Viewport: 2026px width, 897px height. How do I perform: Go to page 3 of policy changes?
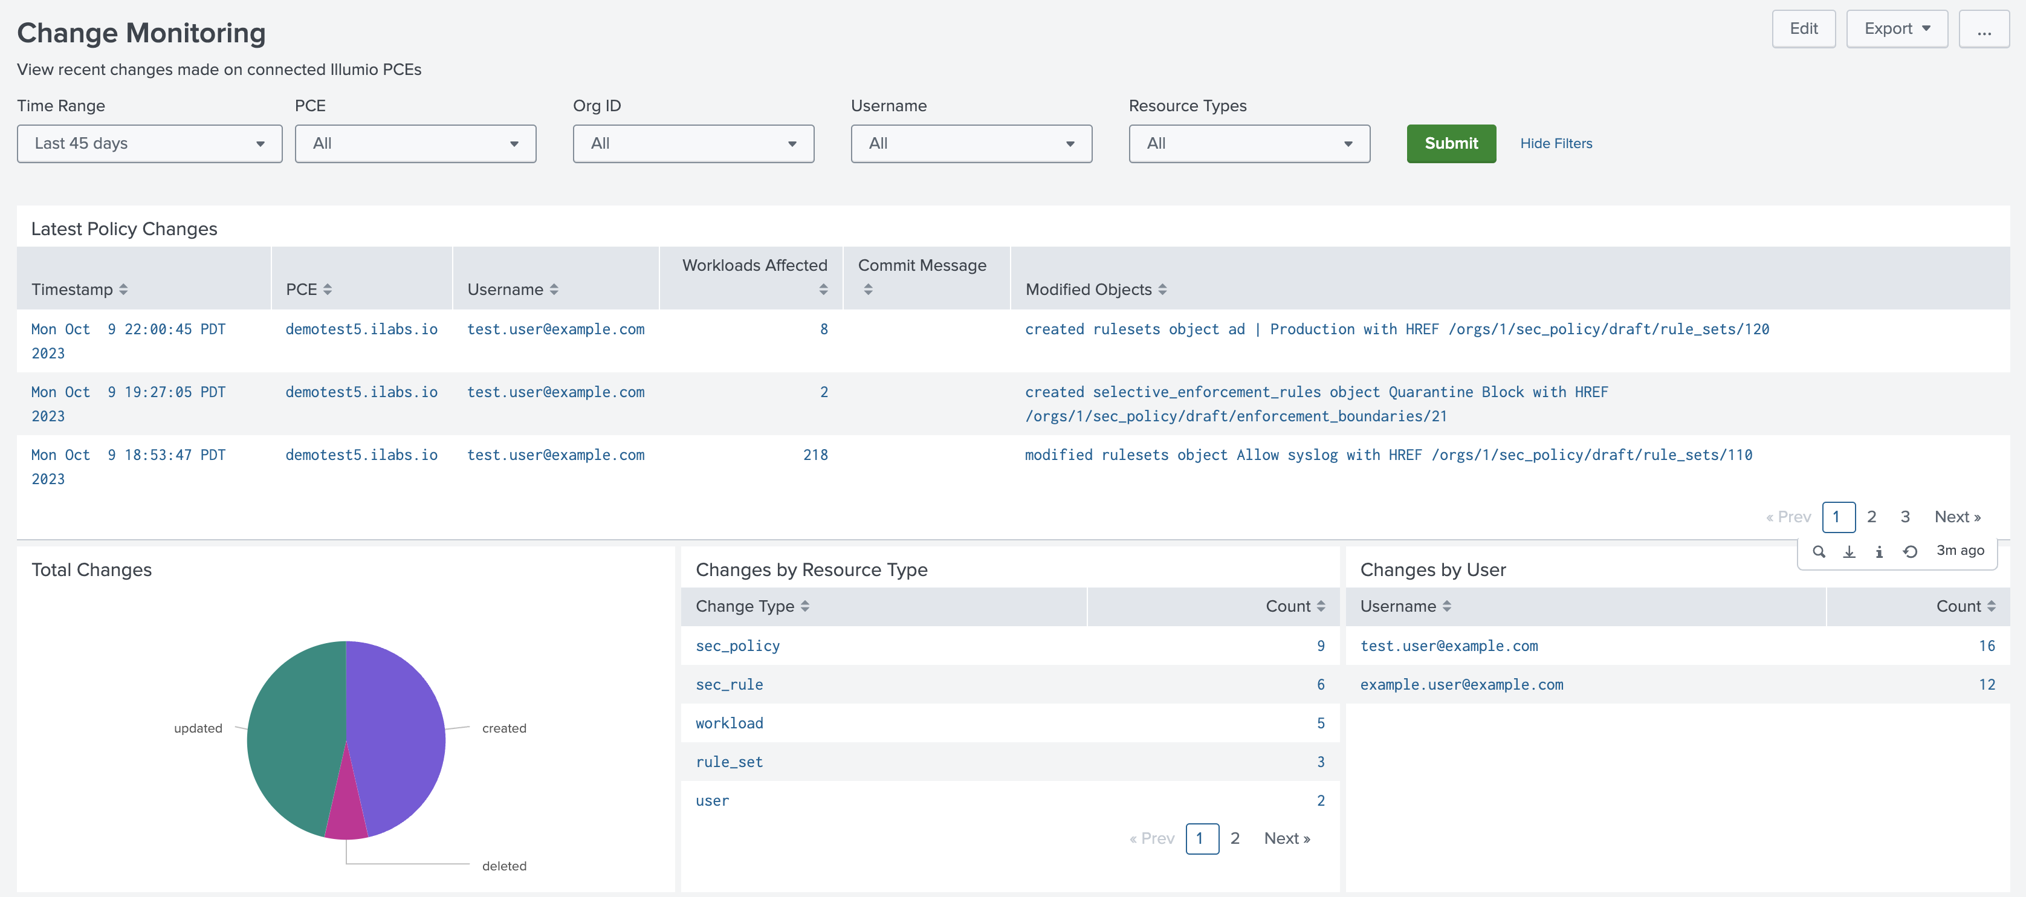[x=1905, y=517]
